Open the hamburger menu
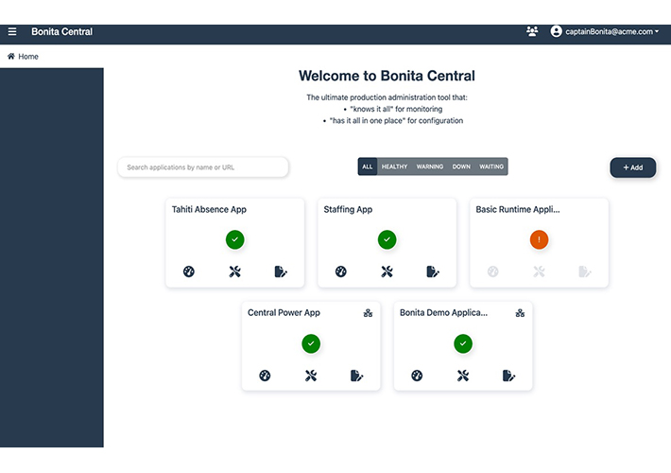Screen dimensions: 671x473 pyautogui.click(x=12, y=31)
